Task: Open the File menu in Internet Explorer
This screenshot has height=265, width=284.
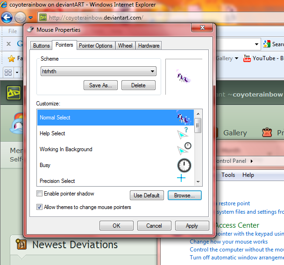Action: click(13, 31)
